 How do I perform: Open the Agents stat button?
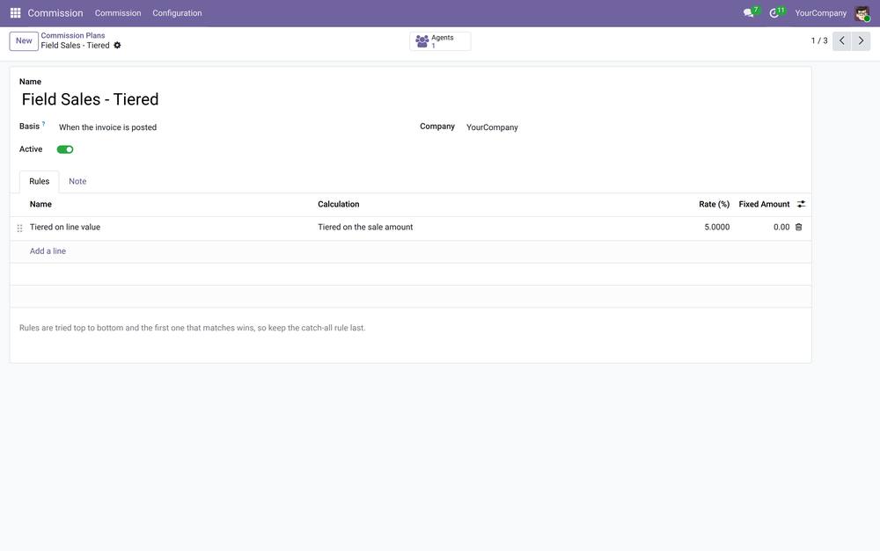coord(440,41)
